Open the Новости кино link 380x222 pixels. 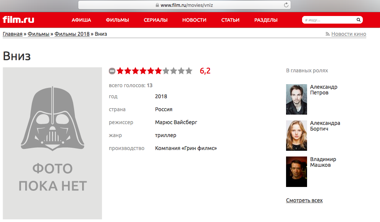tap(348, 34)
